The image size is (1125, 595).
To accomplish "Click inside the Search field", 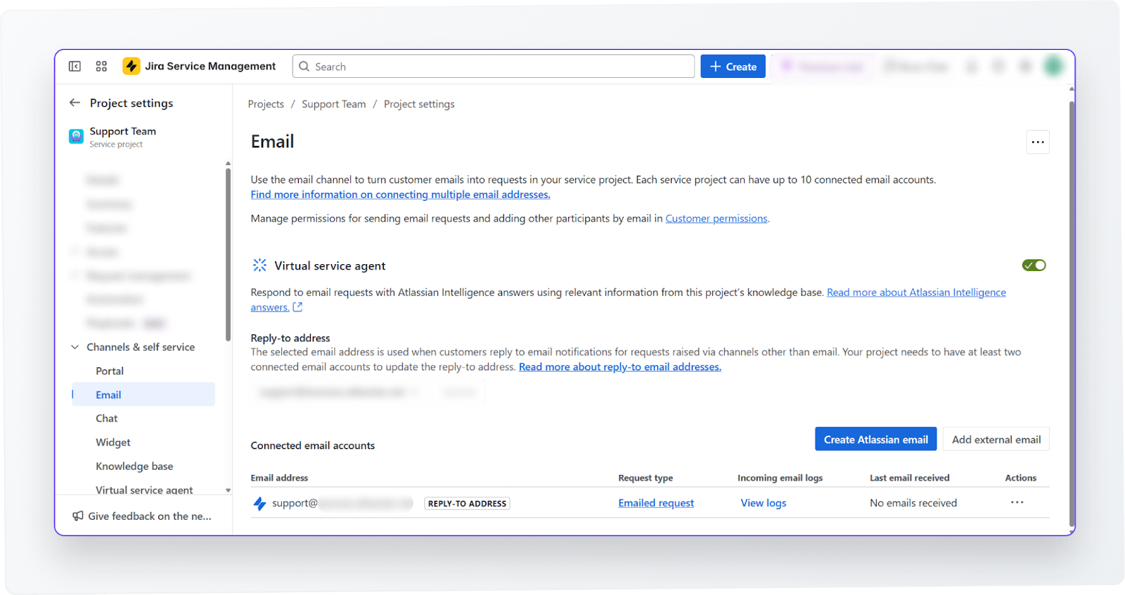I will click(492, 66).
